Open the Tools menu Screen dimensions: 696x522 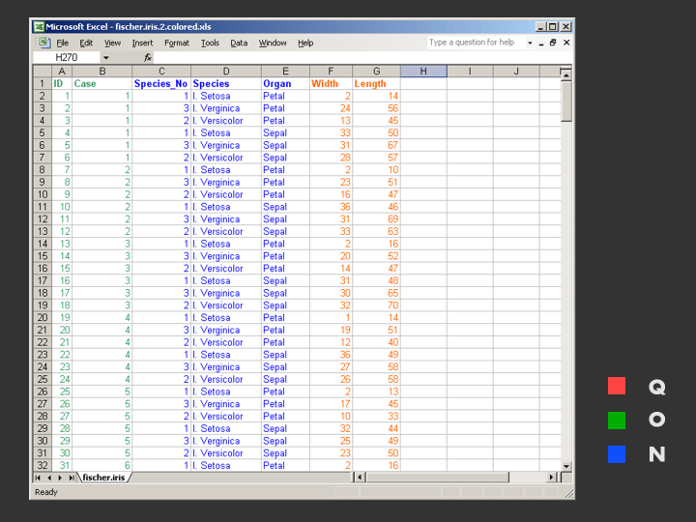point(210,43)
